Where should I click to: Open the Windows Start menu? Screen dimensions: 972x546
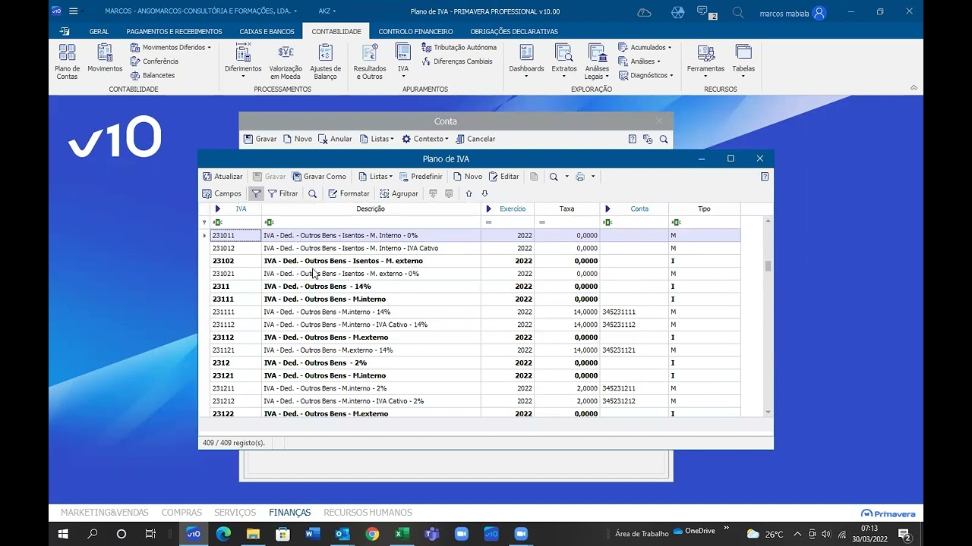[63, 534]
